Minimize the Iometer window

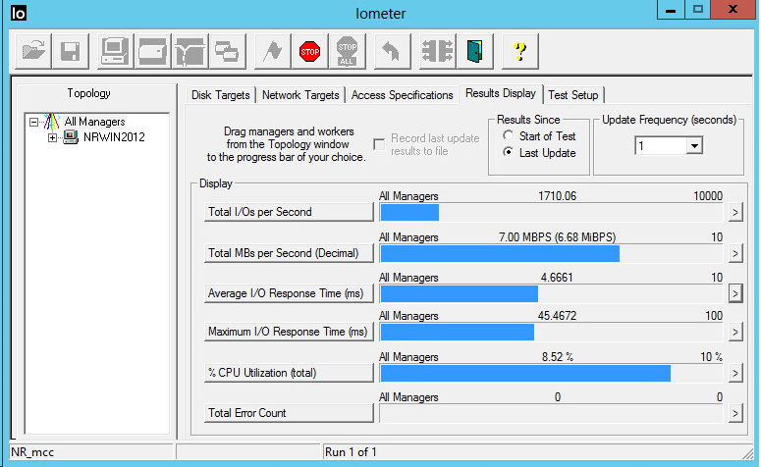tap(671, 10)
